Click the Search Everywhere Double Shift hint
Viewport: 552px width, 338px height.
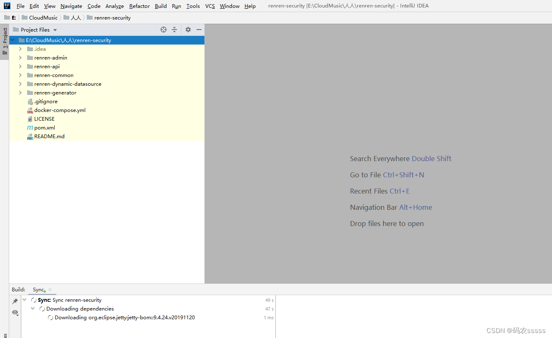[x=401, y=159]
